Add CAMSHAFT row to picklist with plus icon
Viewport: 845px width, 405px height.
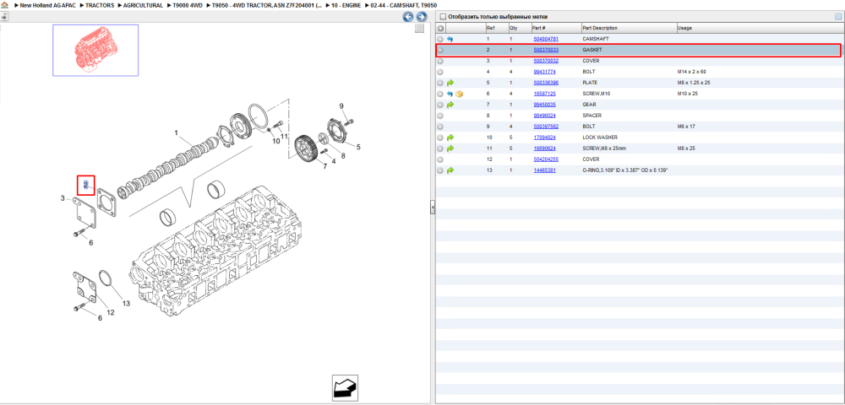[x=440, y=40]
